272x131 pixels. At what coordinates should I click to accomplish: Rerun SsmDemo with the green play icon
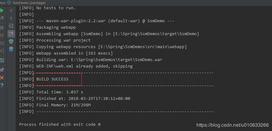pos(2,10)
